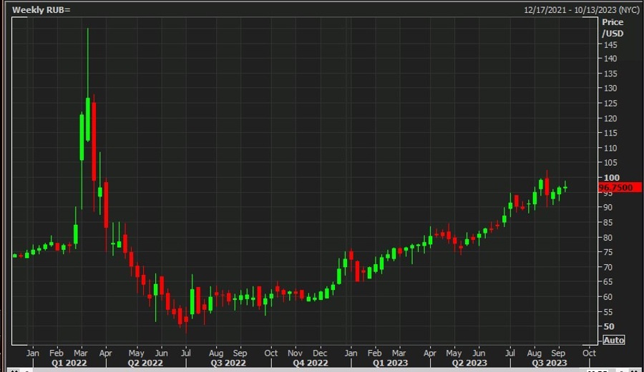Click the Jul label above Q3 2022
This screenshot has height=372, width=644.
[186, 353]
